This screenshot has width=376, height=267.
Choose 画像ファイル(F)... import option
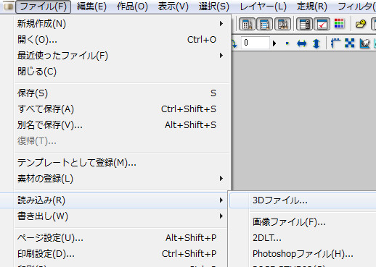[303, 222]
